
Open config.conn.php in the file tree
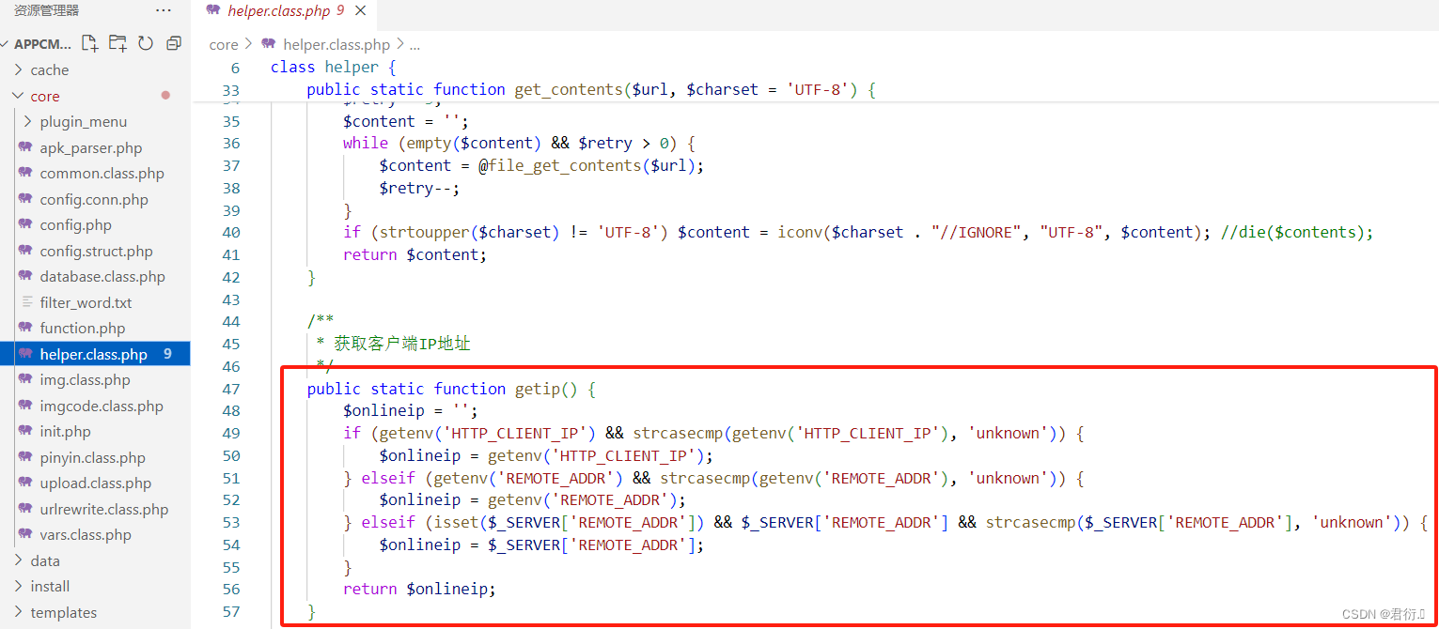96,199
